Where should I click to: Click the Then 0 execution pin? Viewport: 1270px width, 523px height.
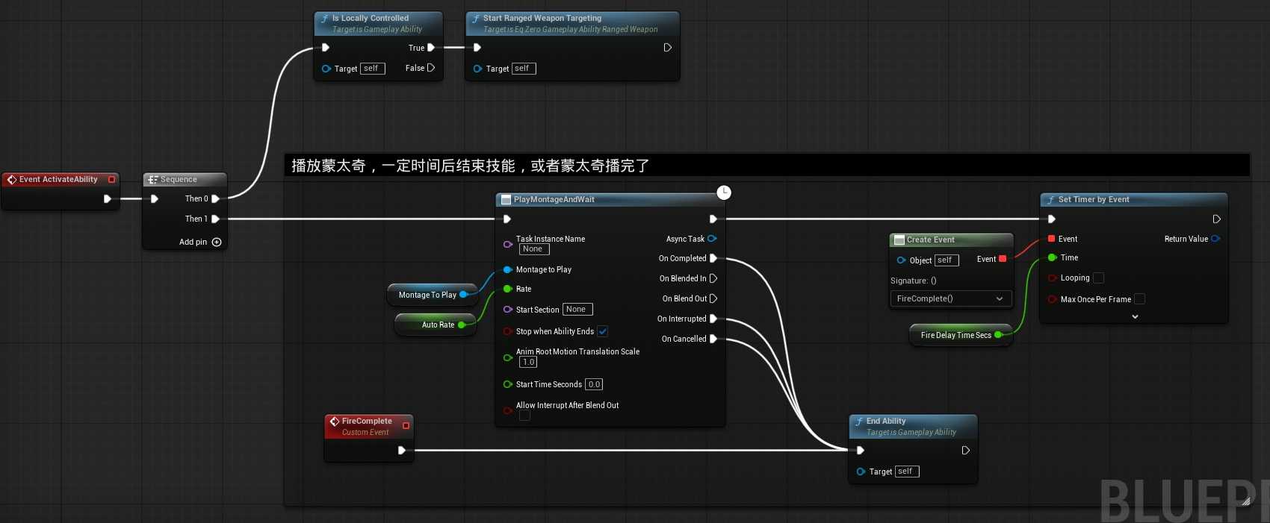[215, 198]
